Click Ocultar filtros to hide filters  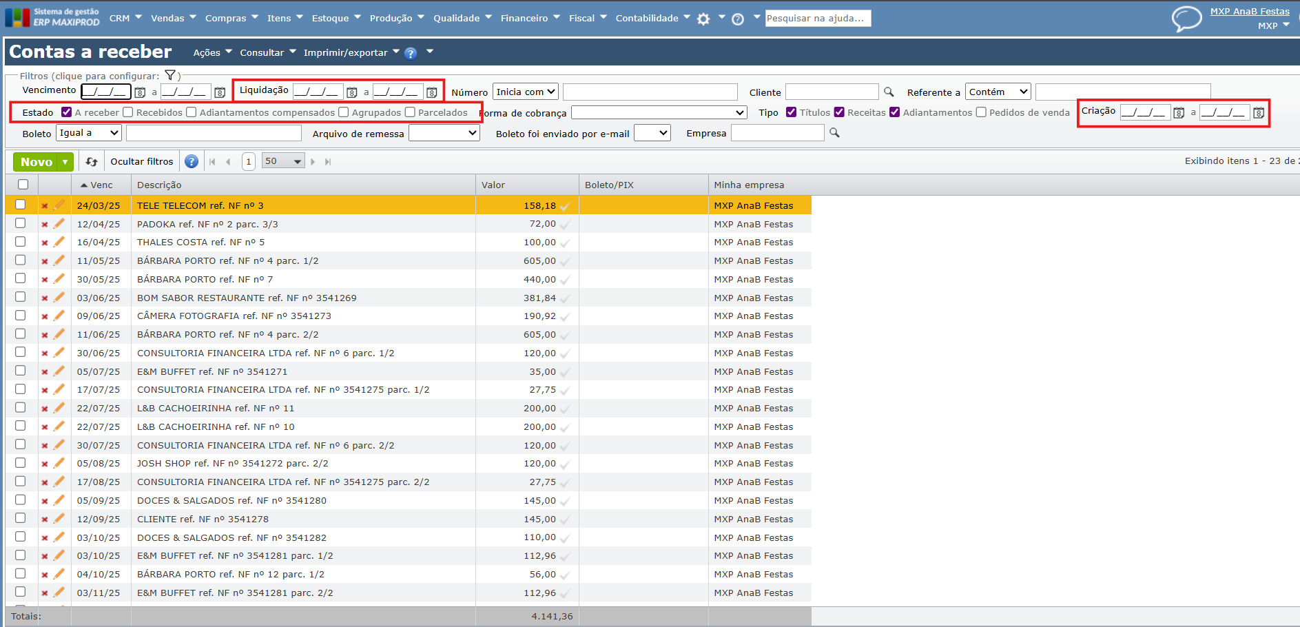142,162
